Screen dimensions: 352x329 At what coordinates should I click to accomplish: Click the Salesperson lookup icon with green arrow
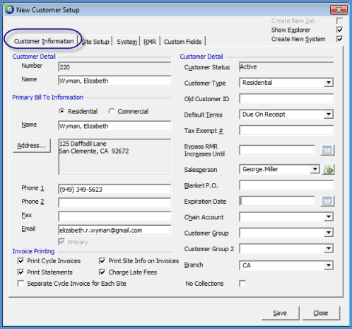(x=328, y=170)
